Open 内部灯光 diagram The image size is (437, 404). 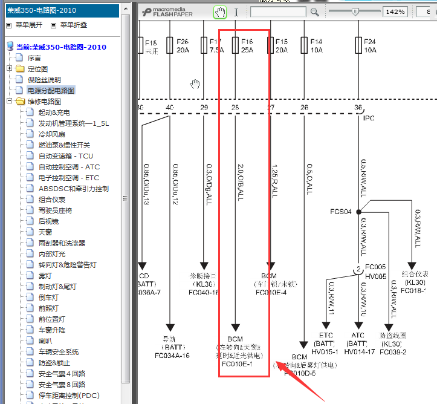point(52,254)
